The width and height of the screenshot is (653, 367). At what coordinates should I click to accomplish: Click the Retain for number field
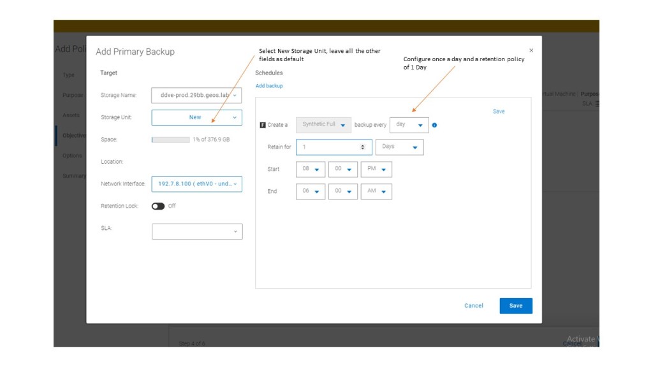(328, 147)
